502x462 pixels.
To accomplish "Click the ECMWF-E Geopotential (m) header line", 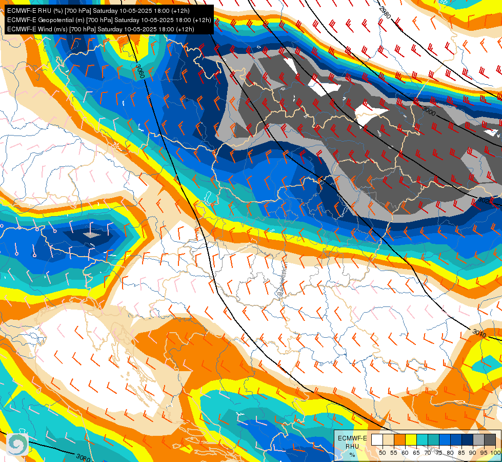I will [109, 20].
